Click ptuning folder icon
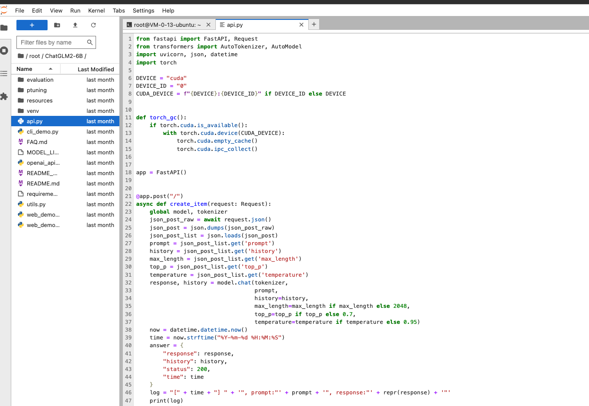Screen dimensions: 589x406 point(20,90)
